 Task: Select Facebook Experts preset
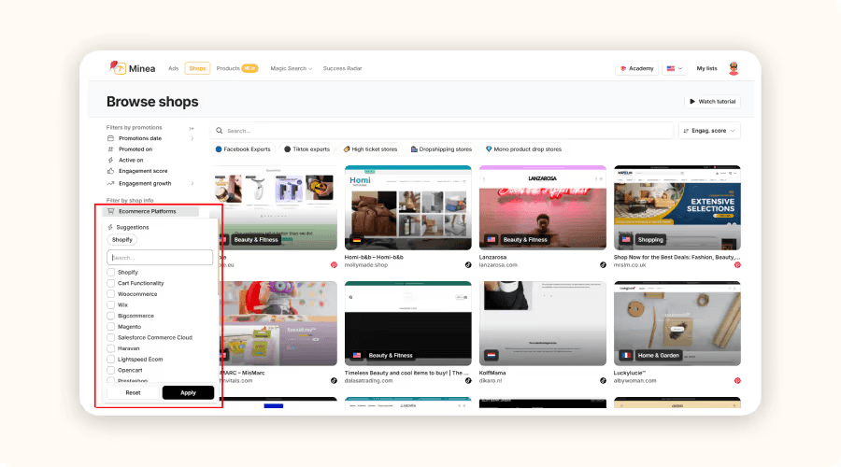243,149
